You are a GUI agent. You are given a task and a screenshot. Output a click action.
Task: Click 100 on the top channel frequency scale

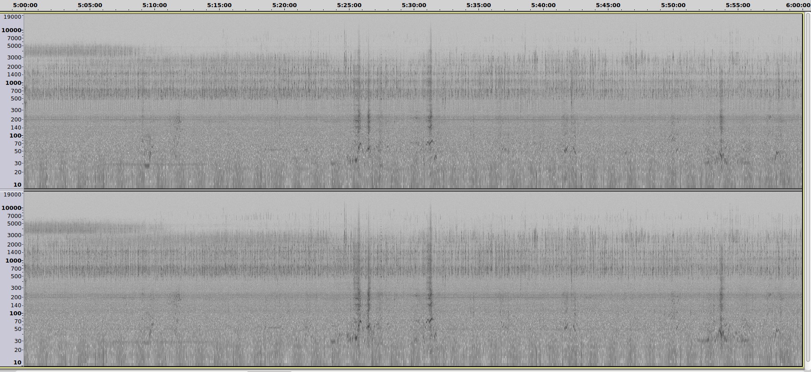click(x=15, y=135)
